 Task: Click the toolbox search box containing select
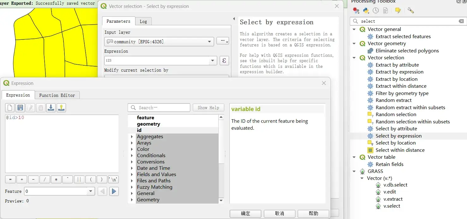408,21
